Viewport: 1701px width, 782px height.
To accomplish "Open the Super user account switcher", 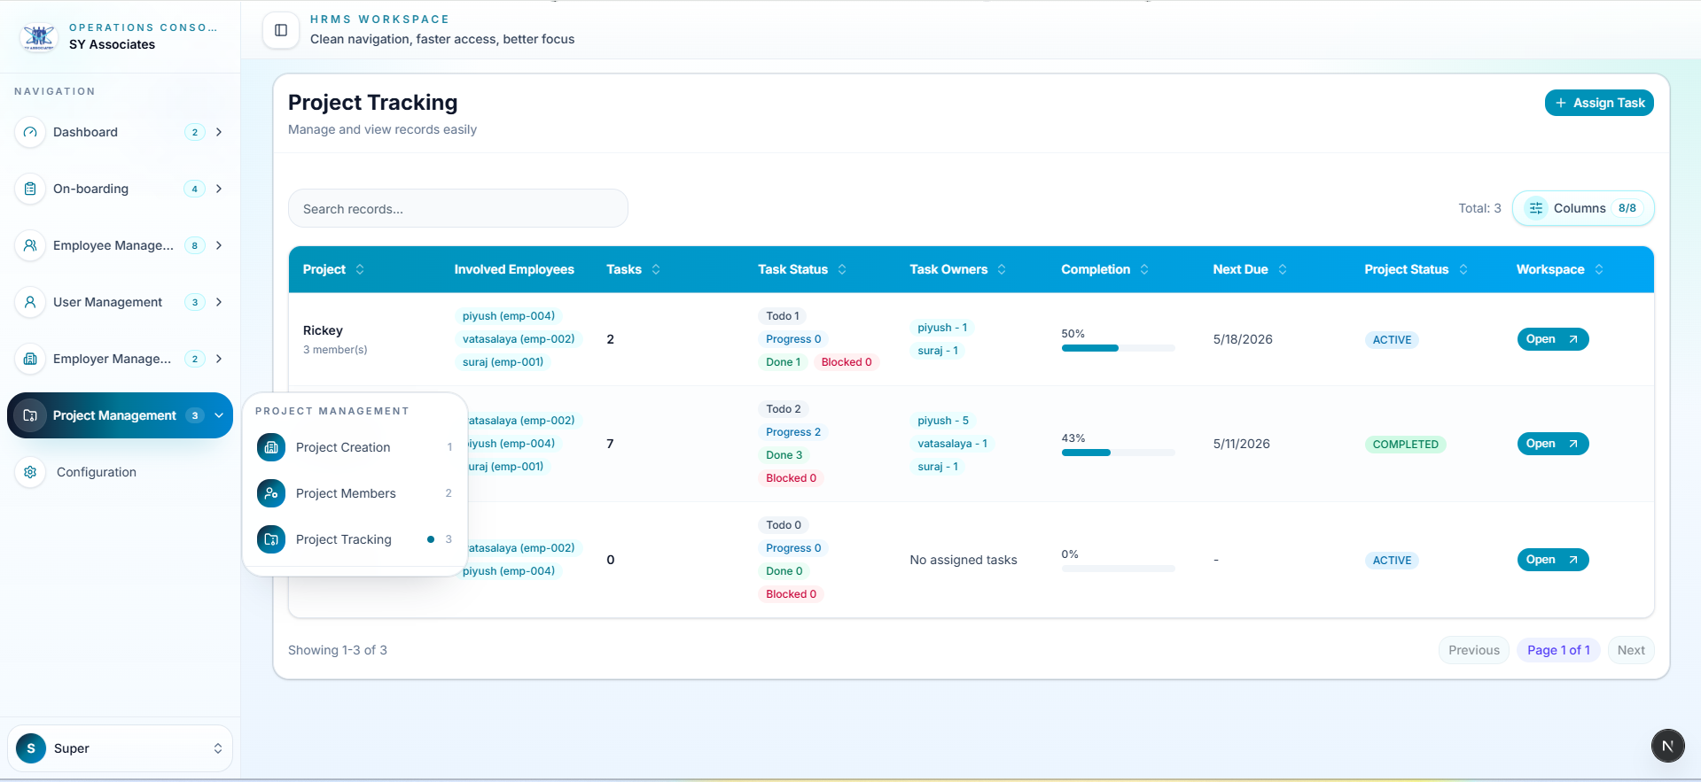I will pyautogui.click(x=120, y=748).
